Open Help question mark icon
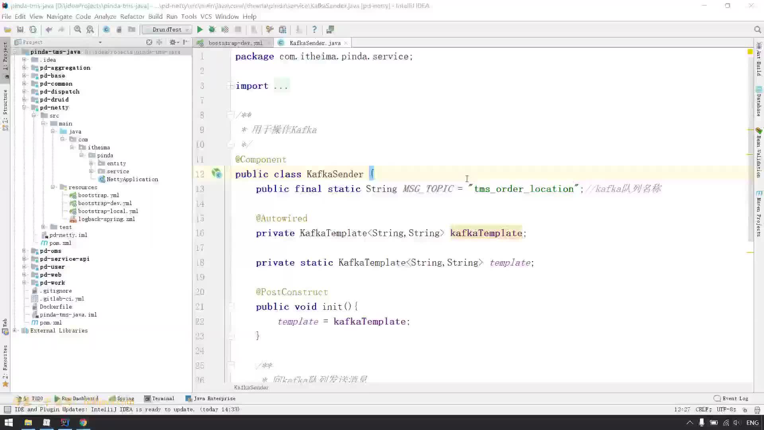Image resolution: width=764 pixels, height=430 pixels. 314,29
